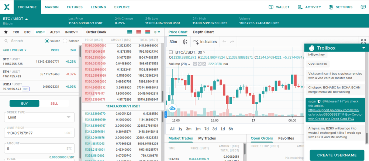Show asks-only order book view
Image resolution: width=369 pixels, height=161 pixels.
coord(139,32)
